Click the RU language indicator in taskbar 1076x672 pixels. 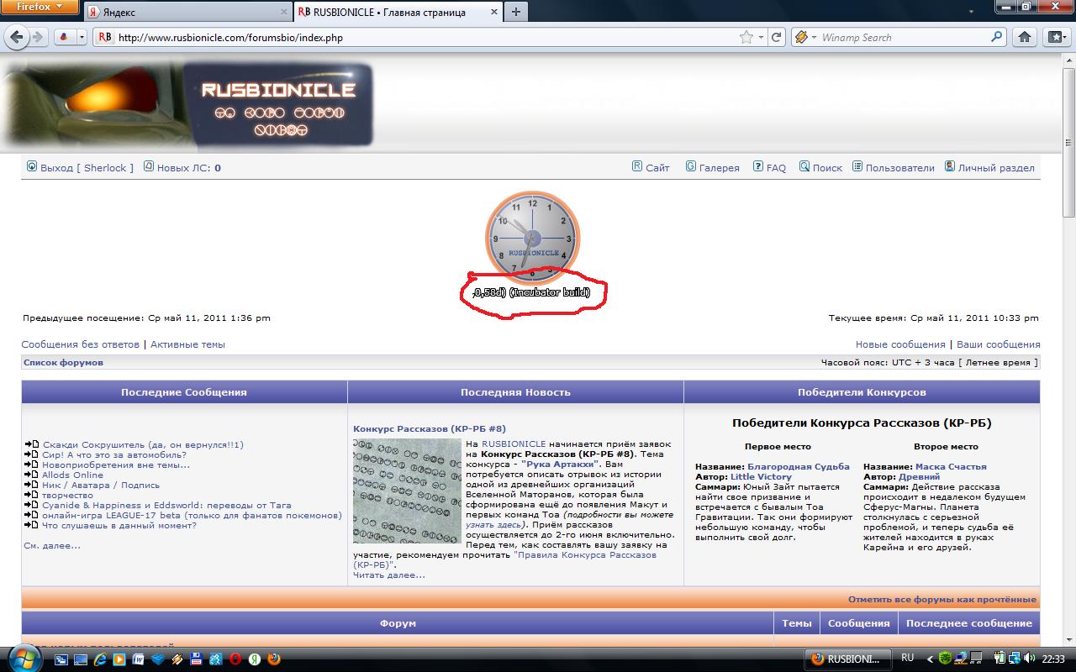click(x=908, y=659)
